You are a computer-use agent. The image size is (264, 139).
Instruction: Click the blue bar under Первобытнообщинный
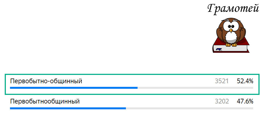[68, 108]
